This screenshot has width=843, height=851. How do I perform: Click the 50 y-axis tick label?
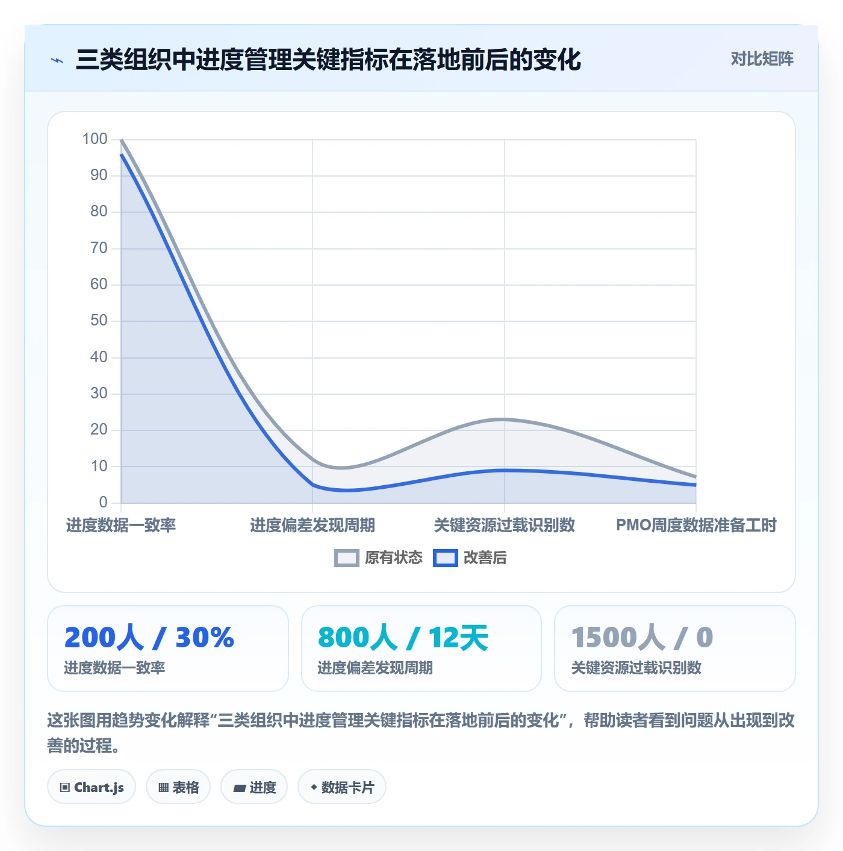pos(99,321)
